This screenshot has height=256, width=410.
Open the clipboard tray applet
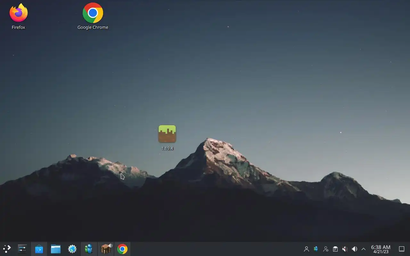point(335,249)
